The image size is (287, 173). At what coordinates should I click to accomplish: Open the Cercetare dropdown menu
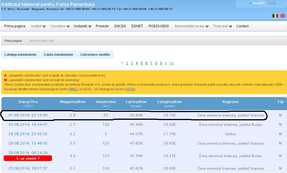point(59,26)
